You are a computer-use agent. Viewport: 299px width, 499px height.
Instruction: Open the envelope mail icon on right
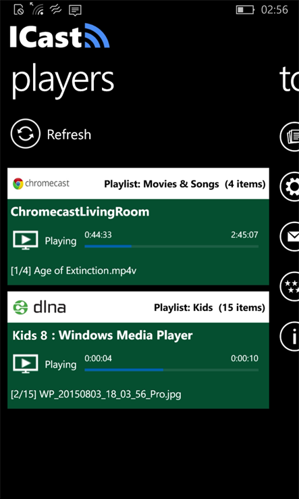pos(290,237)
